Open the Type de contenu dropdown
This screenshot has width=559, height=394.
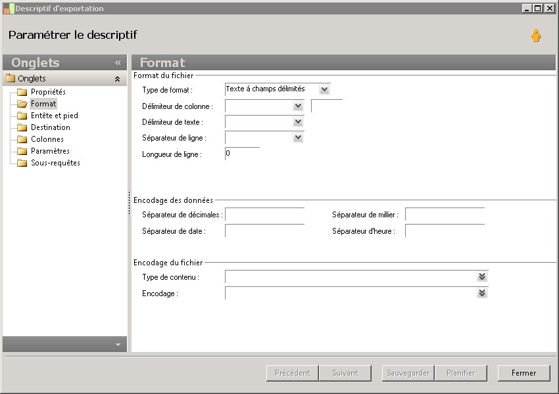tap(482, 277)
